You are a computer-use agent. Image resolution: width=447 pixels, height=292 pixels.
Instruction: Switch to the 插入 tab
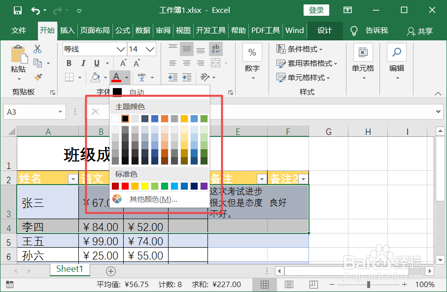point(68,30)
